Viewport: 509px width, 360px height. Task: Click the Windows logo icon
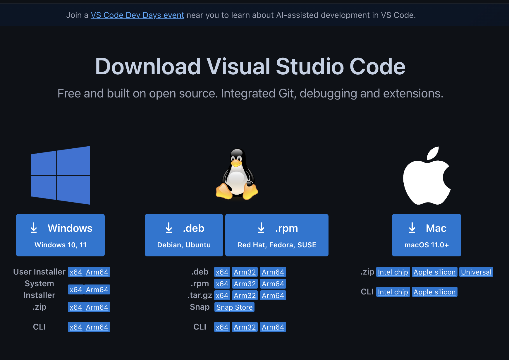coord(61,175)
